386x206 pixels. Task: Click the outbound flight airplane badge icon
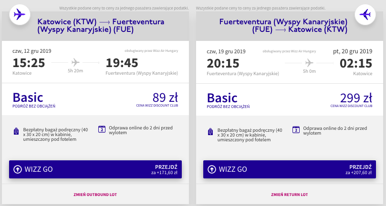[20, 14]
